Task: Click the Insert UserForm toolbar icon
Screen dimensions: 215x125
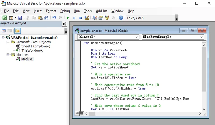Action: [x=11, y=18]
